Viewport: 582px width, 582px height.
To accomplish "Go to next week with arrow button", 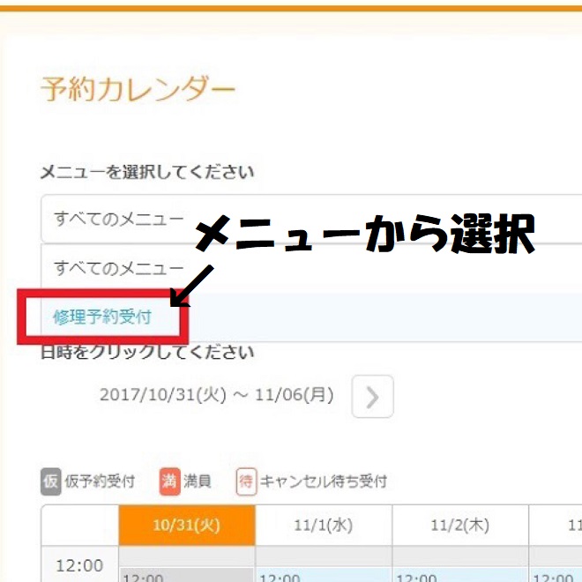I will click(x=372, y=397).
